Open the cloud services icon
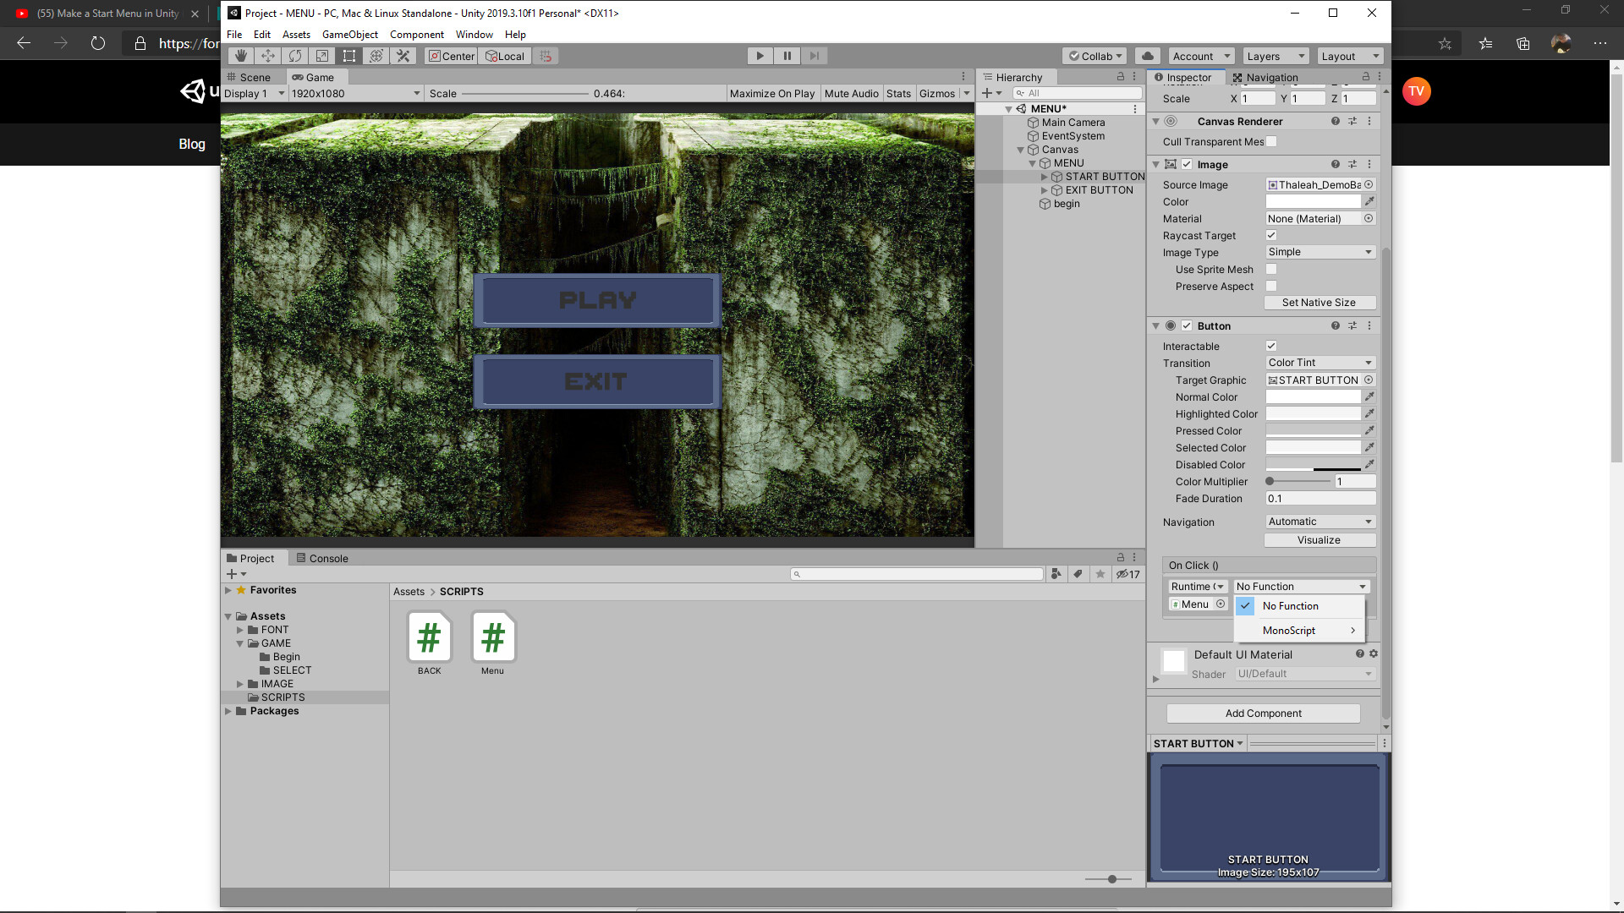The image size is (1624, 913). (x=1148, y=56)
